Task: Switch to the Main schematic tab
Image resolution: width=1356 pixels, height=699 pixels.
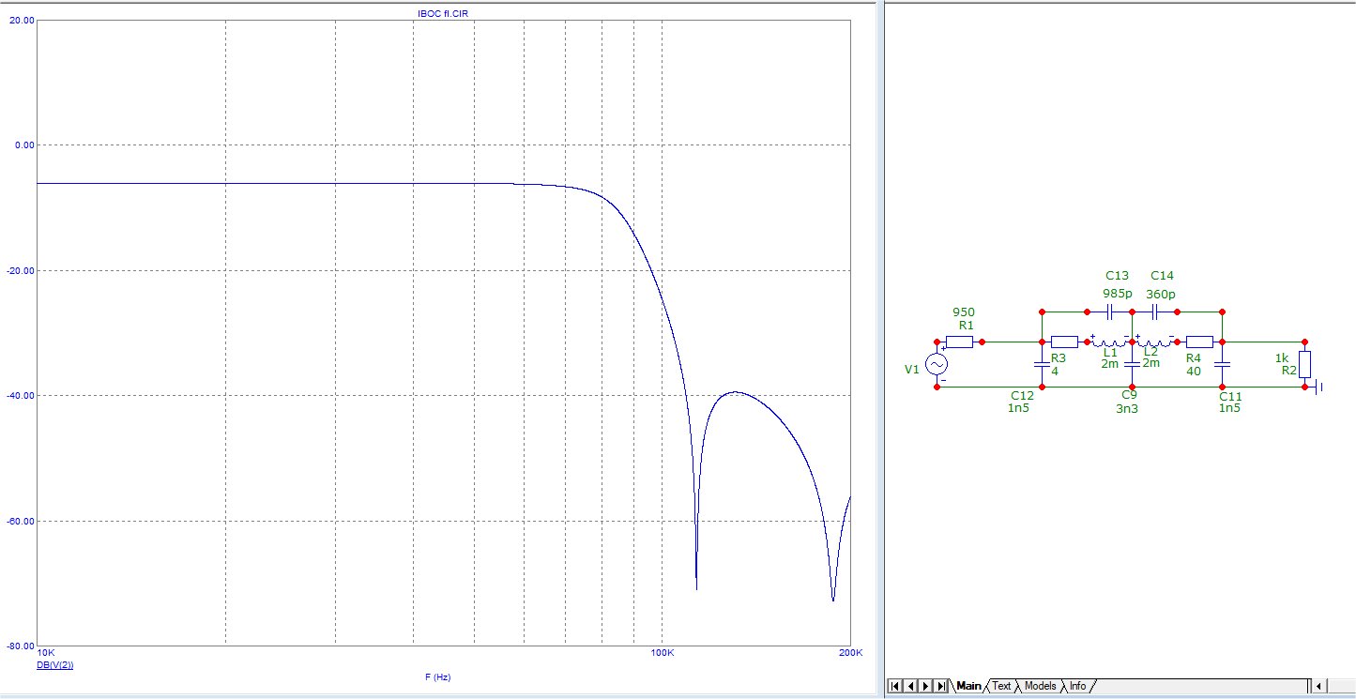Action: pos(968,686)
